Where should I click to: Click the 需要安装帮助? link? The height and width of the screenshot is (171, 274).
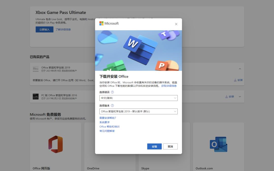click(x=108, y=118)
